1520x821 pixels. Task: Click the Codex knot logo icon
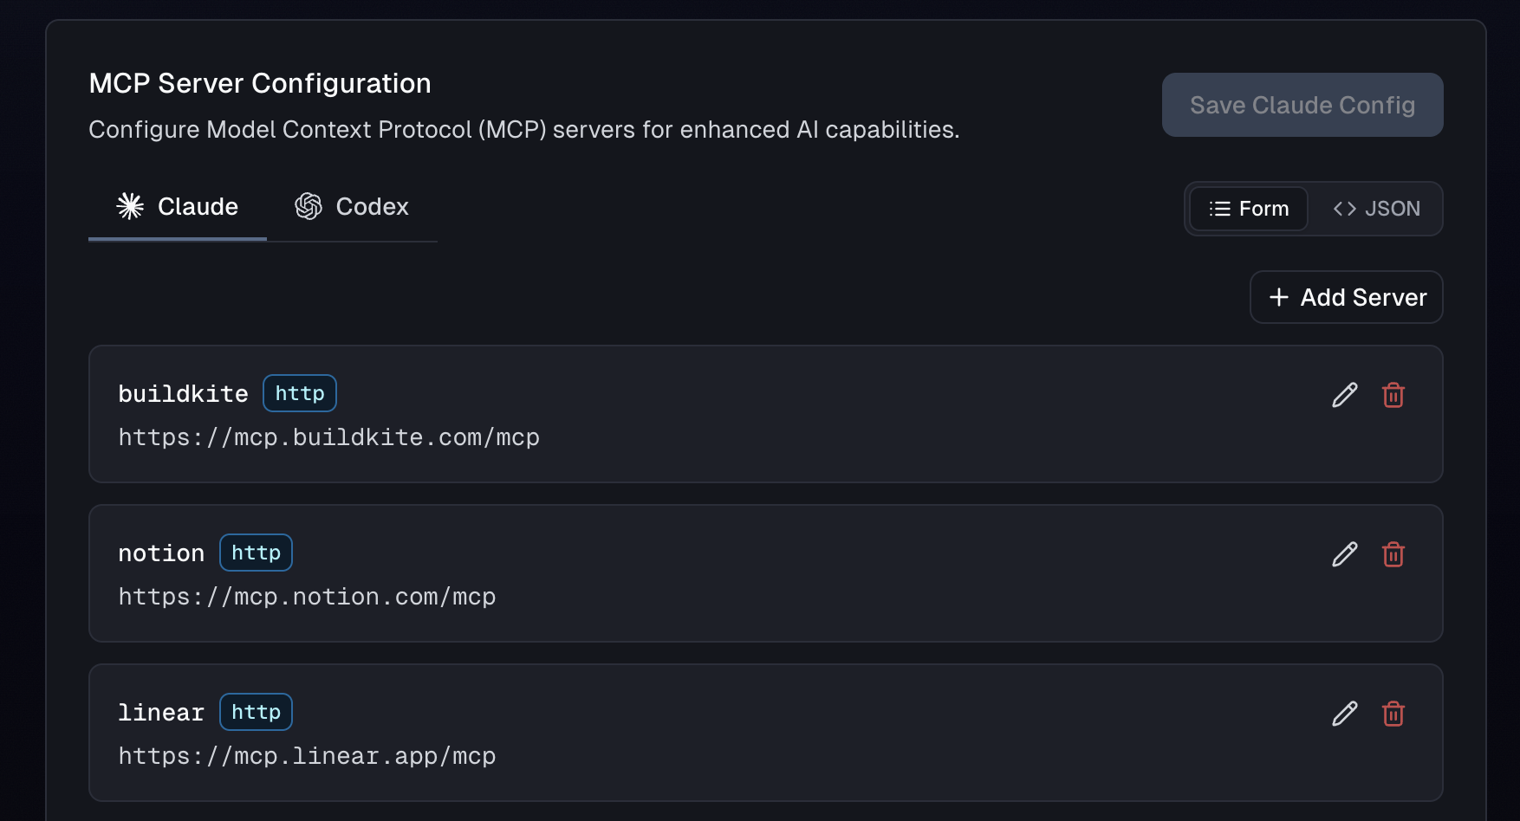point(309,206)
